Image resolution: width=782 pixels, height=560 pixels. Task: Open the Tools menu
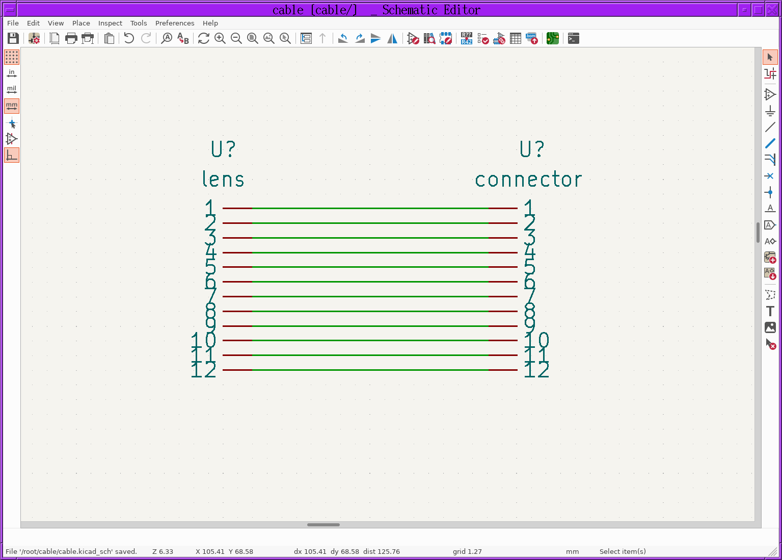tap(138, 23)
